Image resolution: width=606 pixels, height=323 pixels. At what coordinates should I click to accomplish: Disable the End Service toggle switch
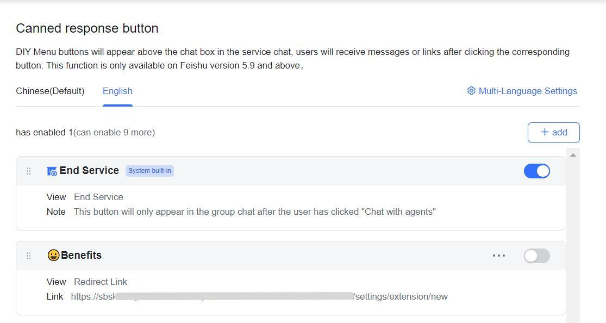point(536,171)
